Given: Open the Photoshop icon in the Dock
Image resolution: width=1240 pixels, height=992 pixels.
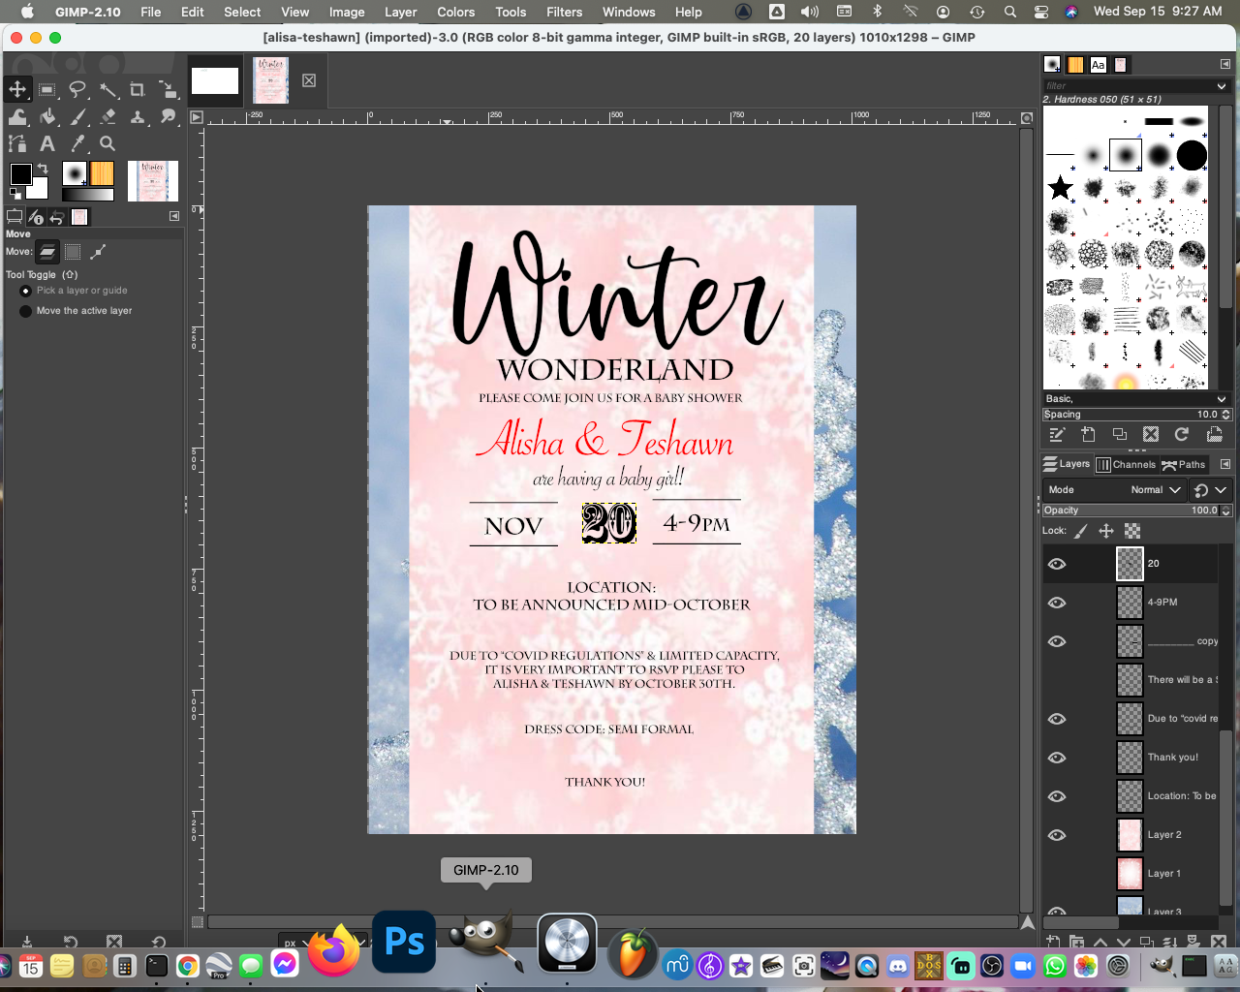Looking at the screenshot, I should tap(404, 942).
